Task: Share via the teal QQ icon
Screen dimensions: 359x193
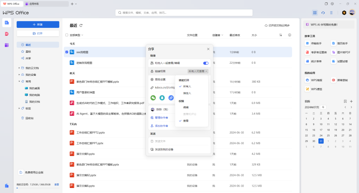Action: coord(162,98)
